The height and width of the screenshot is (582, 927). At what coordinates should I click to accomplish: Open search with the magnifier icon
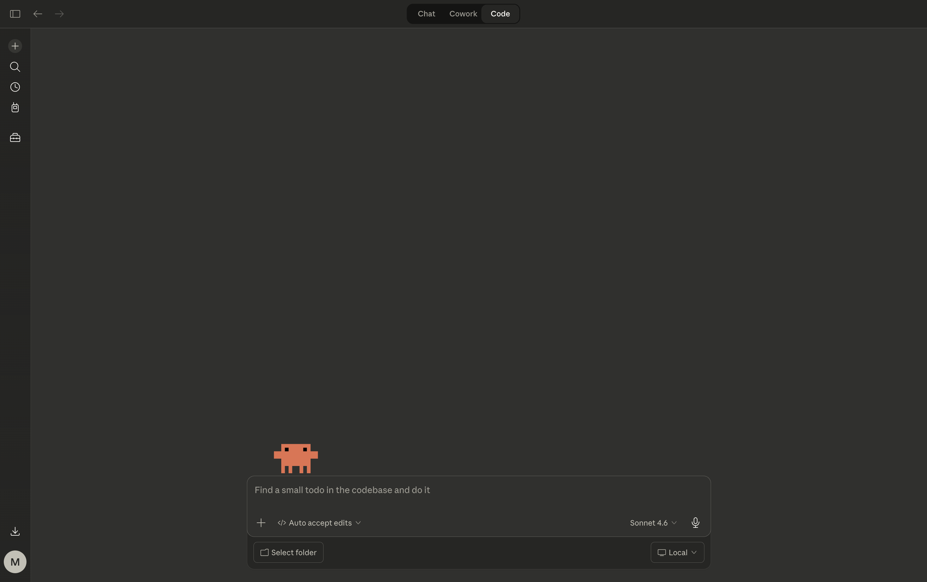click(15, 67)
